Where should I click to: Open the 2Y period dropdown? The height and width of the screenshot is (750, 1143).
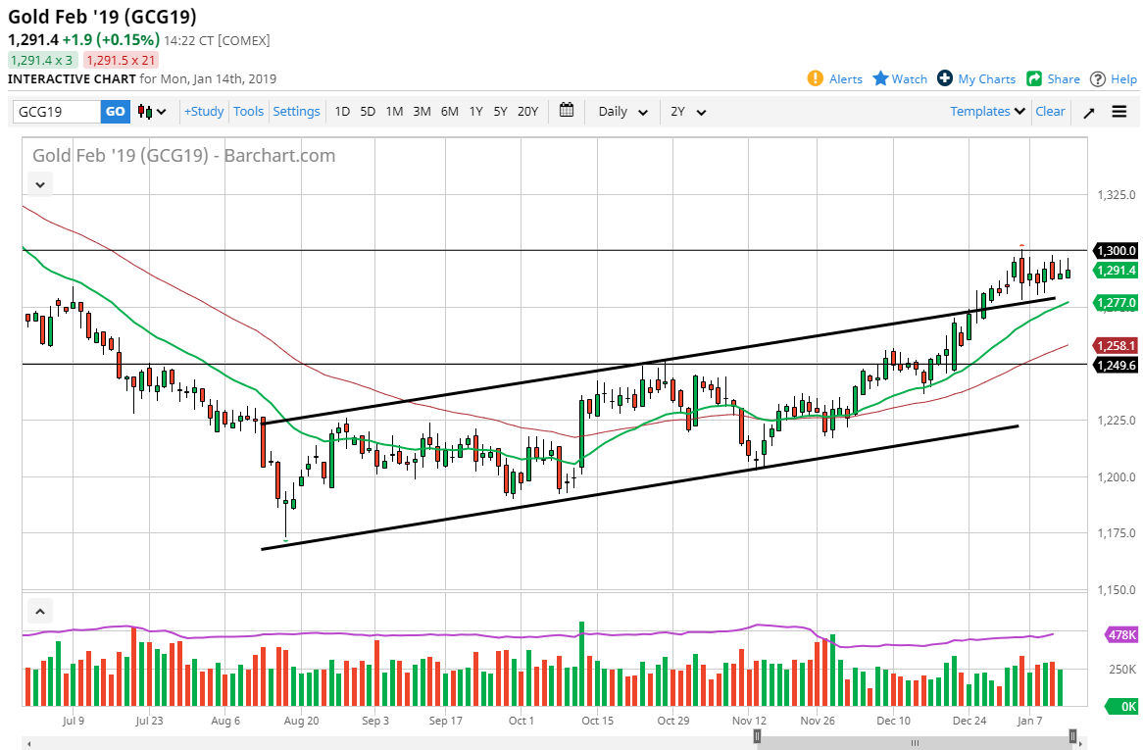pos(688,112)
